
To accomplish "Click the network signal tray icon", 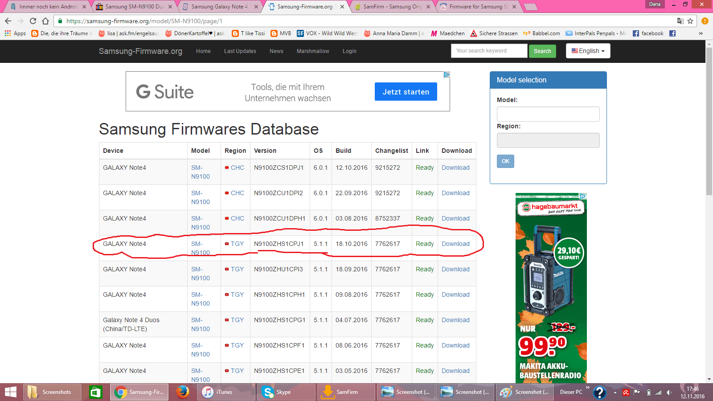I will tap(658, 393).
